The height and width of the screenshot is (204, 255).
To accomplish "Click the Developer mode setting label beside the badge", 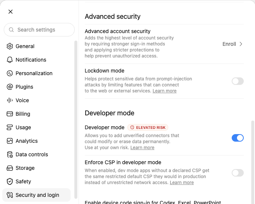I will tap(104, 127).
